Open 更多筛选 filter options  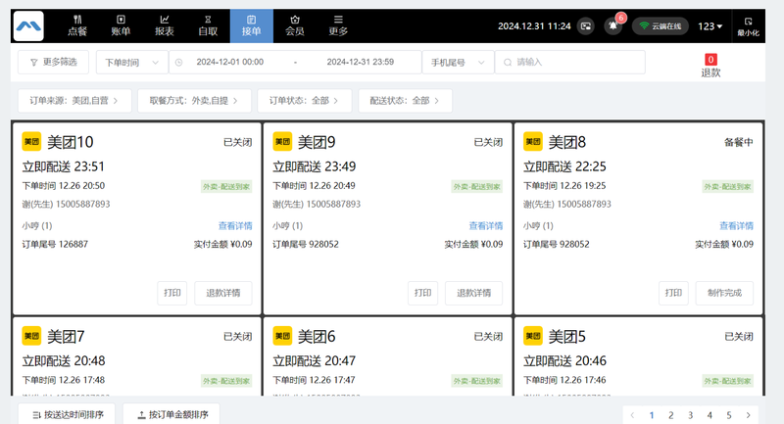coord(54,63)
